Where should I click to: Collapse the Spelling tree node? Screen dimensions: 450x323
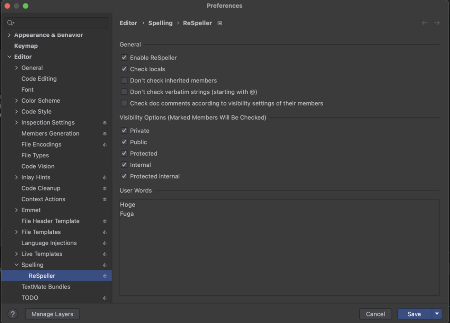(16, 265)
